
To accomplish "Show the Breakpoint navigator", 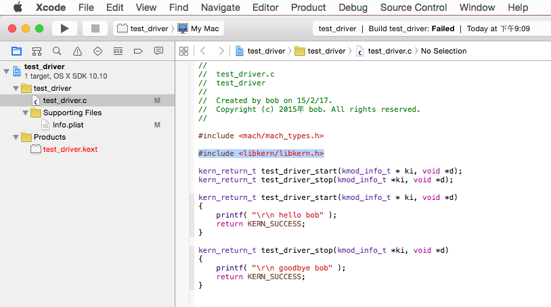I will pyautogui.click(x=138, y=52).
